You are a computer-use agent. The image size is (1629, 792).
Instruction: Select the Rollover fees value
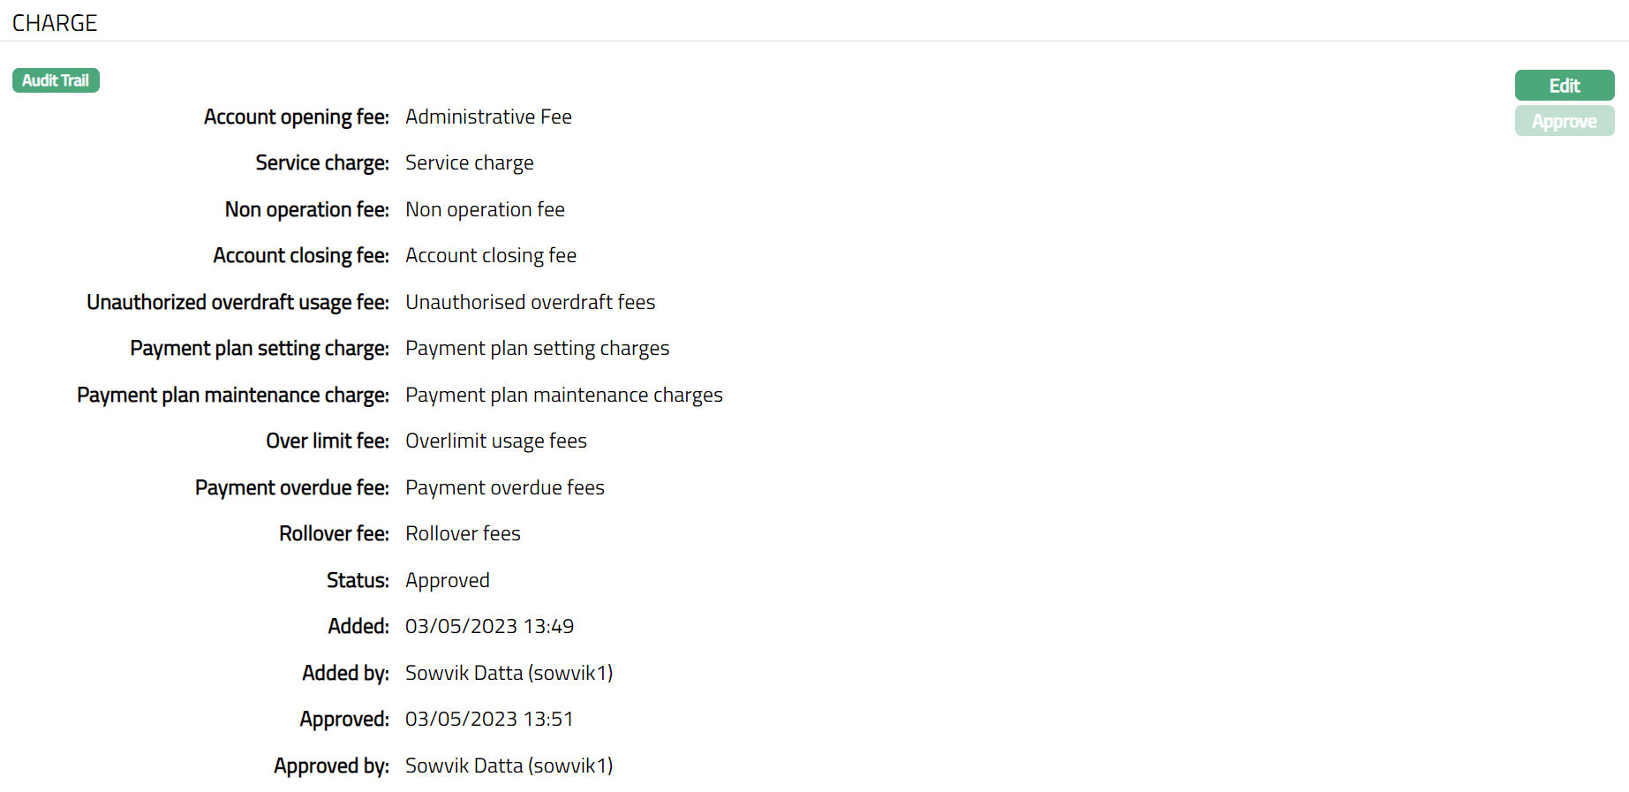pos(463,534)
